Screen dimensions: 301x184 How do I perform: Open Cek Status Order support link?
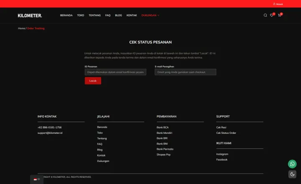coord(226,133)
